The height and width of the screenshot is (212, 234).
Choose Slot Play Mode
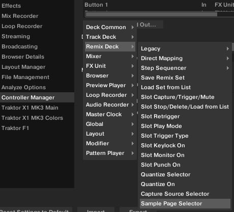coord(185,126)
